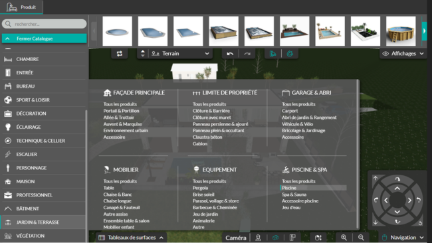Image resolution: width=432 pixels, height=243 pixels.
Task: Click the person view camera icon
Action: (x=258, y=238)
